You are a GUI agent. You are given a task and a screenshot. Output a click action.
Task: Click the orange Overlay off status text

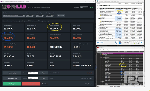89,73
